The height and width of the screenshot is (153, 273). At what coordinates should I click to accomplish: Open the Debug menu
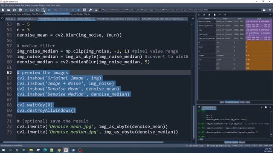coord(27,6)
